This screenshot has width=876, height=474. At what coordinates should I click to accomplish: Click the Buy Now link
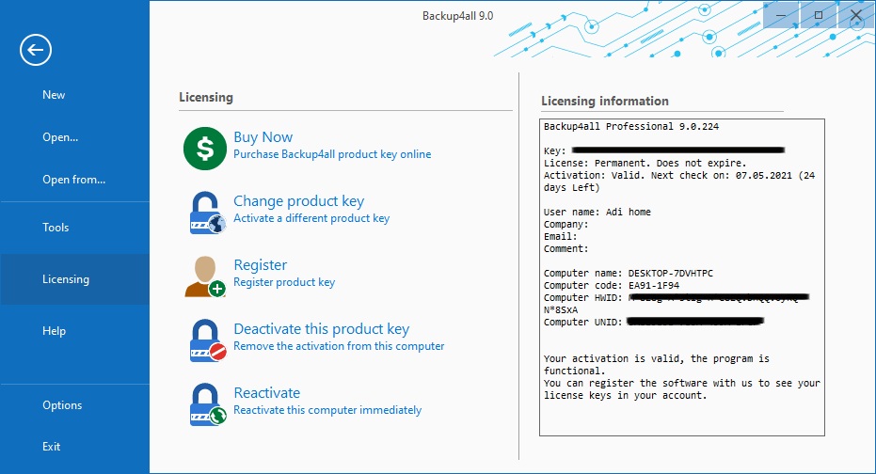263,137
